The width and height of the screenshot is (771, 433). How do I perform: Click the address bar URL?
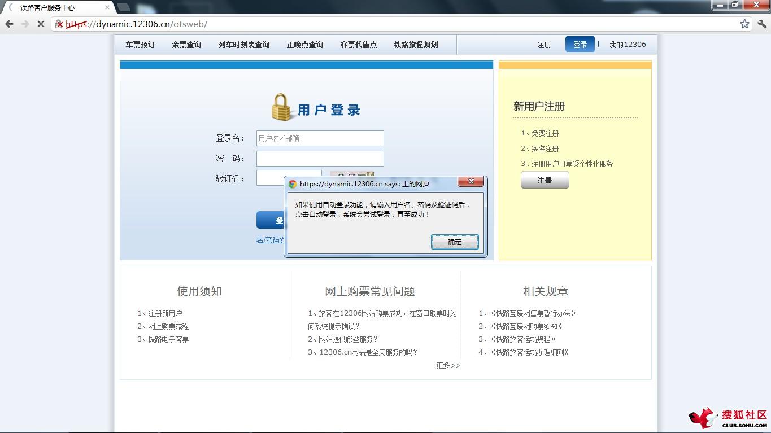(x=136, y=24)
